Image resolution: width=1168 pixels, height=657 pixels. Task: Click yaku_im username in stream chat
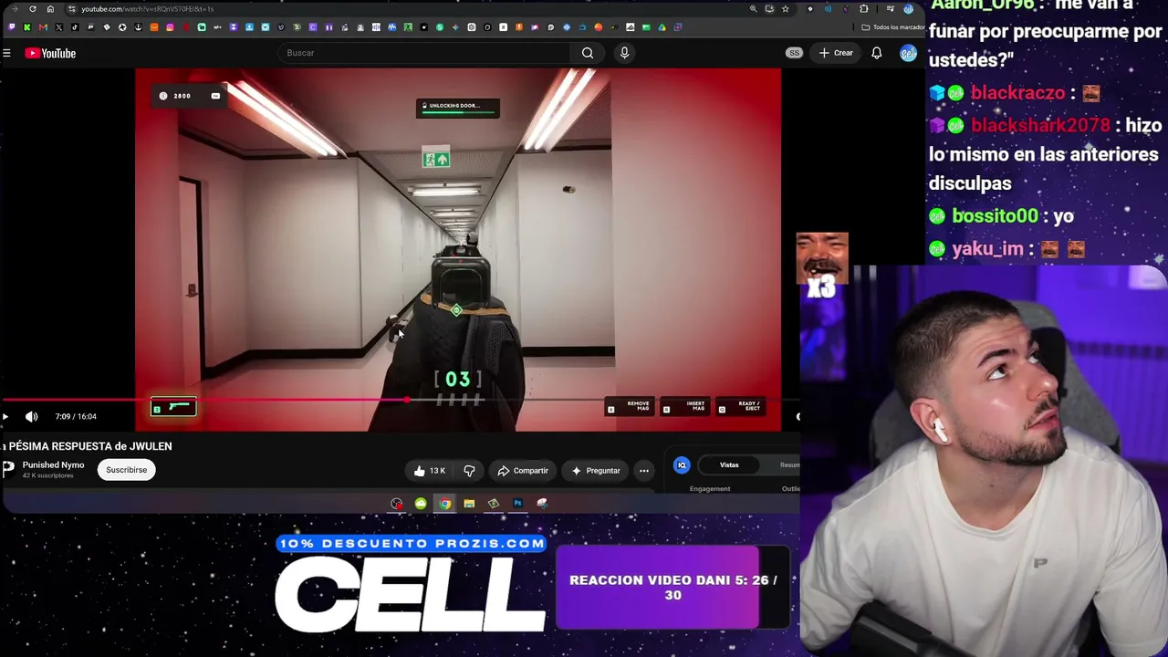click(987, 249)
